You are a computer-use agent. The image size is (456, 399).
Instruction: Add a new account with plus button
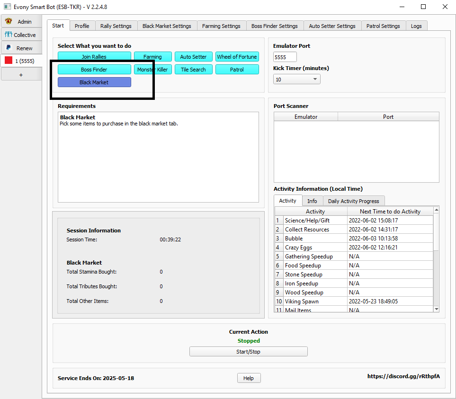pyautogui.click(x=20, y=75)
